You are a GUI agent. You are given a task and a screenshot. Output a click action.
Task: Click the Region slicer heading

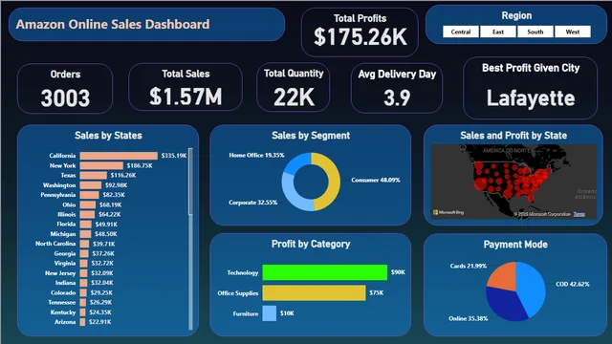(x=516, y=15)
